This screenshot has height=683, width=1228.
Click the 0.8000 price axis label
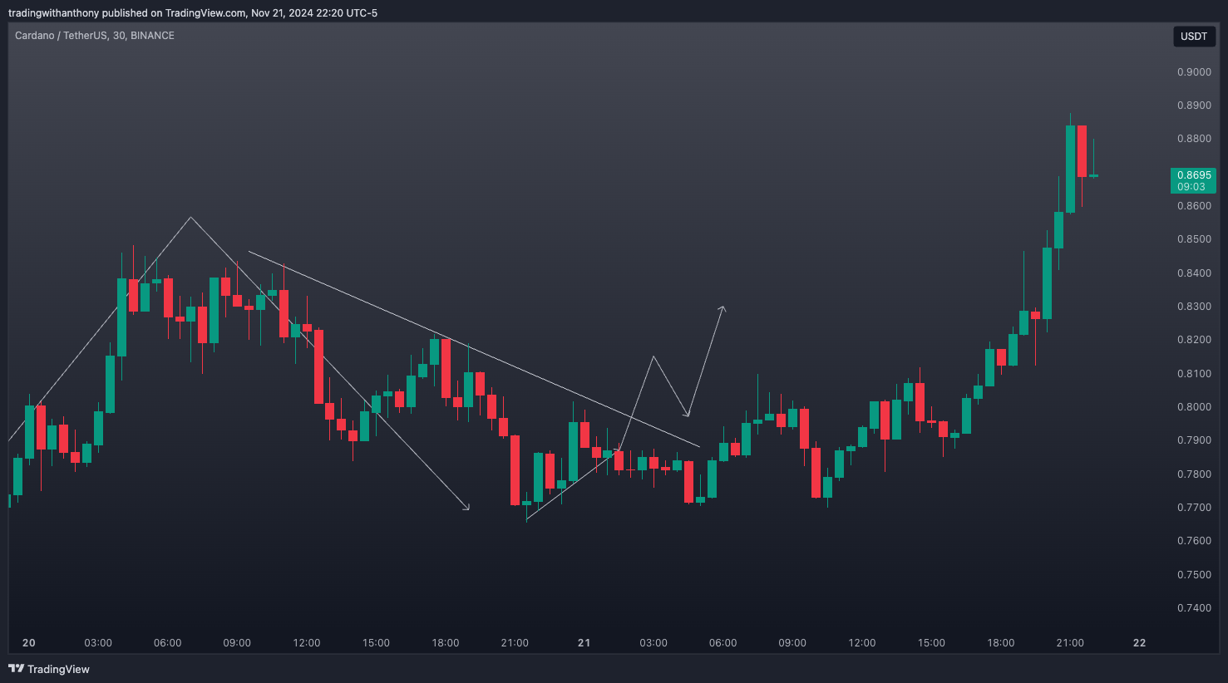(1194, 407)
